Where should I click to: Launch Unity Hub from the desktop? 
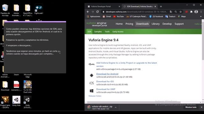click(x=16, y=101)
